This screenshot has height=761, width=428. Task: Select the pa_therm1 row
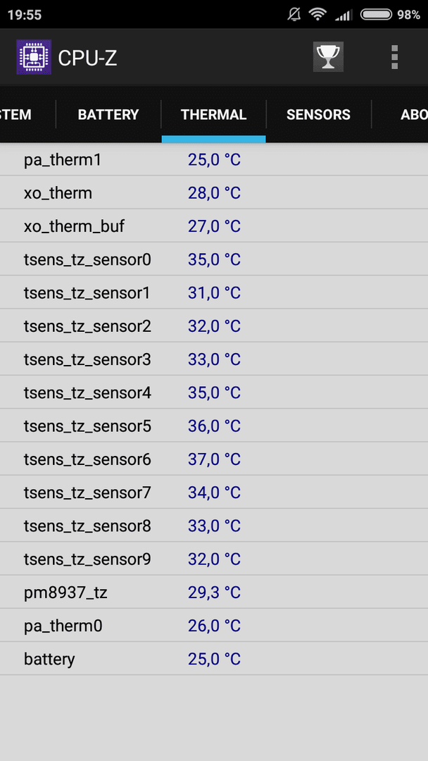pyautogui.click(x=214, y=160)
